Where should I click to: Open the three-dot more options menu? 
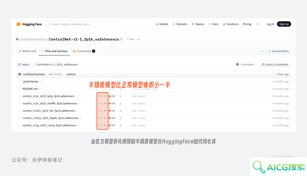point(262,51)
